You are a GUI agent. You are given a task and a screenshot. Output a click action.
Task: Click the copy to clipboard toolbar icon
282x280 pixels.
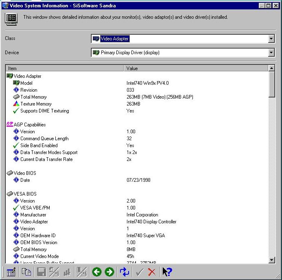pyautogui.click(x=26, y=272)
